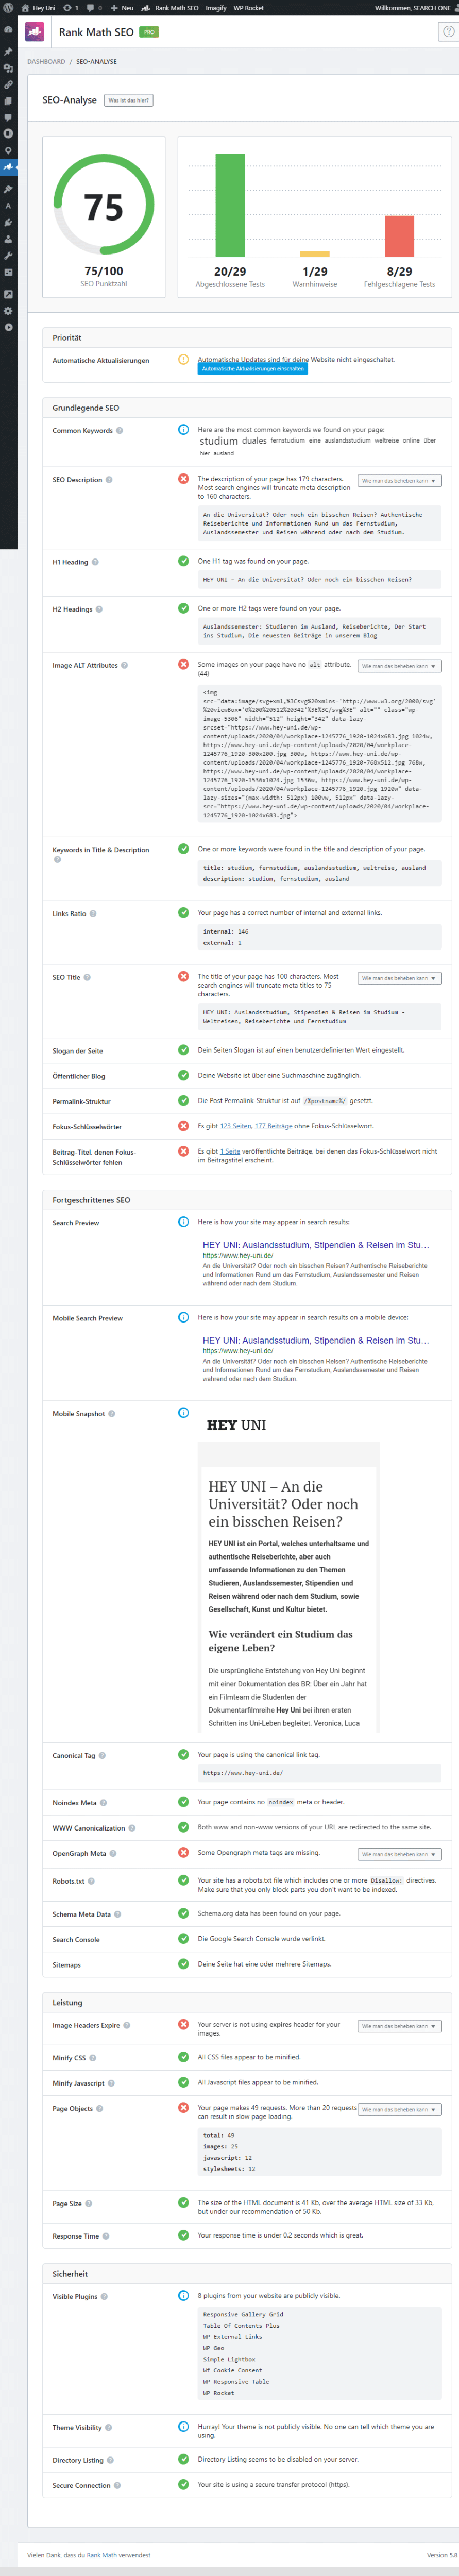Click the purple Rank Math logo in header
Image resolution: width=459 pixels, height=2576 pixels.
pyautogui.click(x=34, y=32)
